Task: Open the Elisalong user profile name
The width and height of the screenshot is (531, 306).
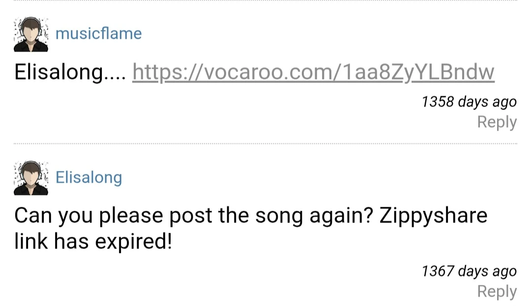Action: [x=88, y=177]
